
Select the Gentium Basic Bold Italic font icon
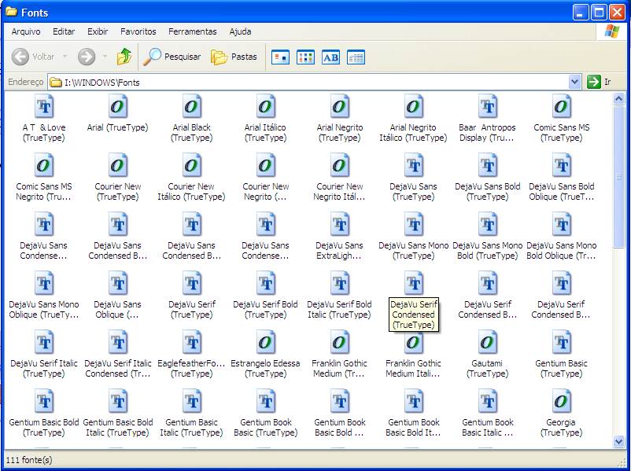(117, 402)
